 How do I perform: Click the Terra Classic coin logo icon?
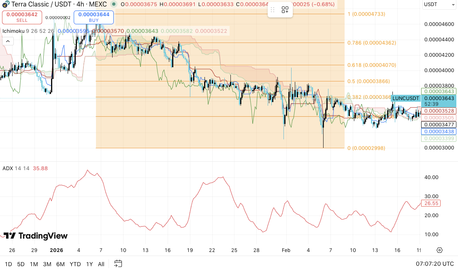tap(6, 4)
